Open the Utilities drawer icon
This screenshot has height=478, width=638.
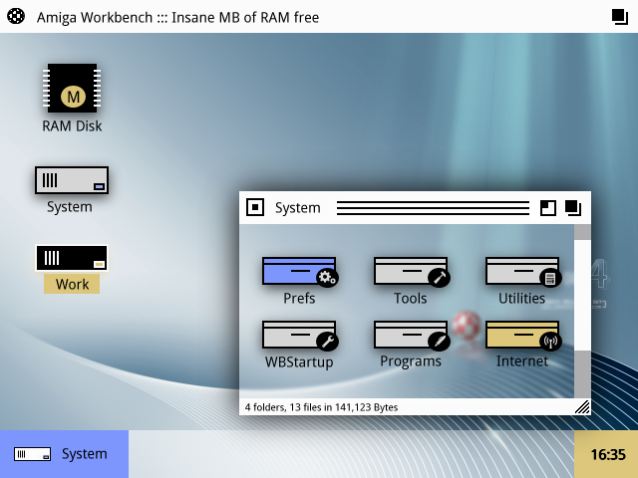tap(522, 271)
